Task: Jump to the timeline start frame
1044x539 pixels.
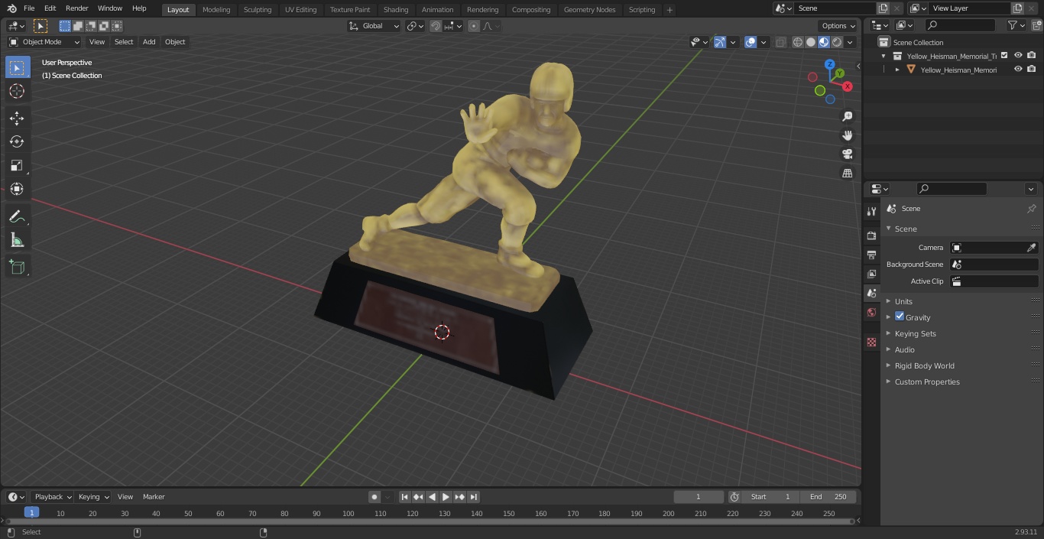Action: [404, 497]
